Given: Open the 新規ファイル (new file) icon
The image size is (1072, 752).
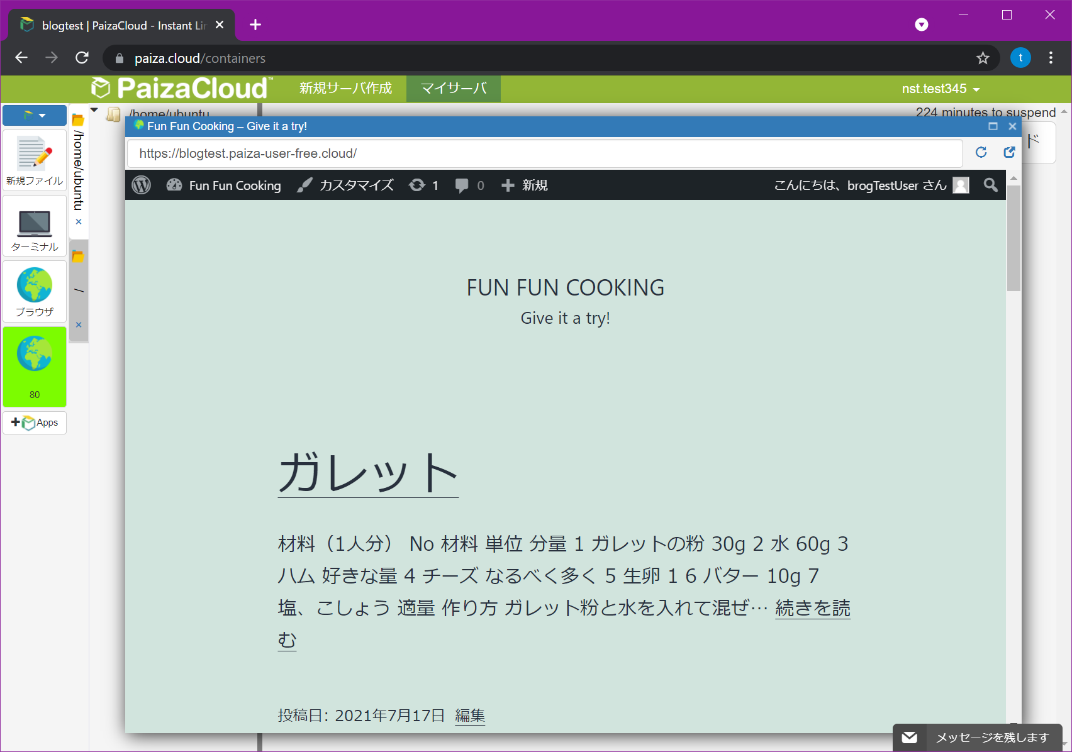Looking at the screenshot, I should pos(35,161).
